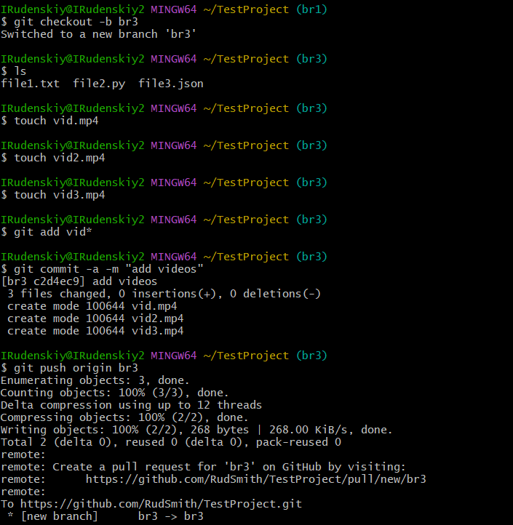Click the 'touch vid.mp4' command
The width and height of the screenshot is (513, 525).
tap(56, 121)
